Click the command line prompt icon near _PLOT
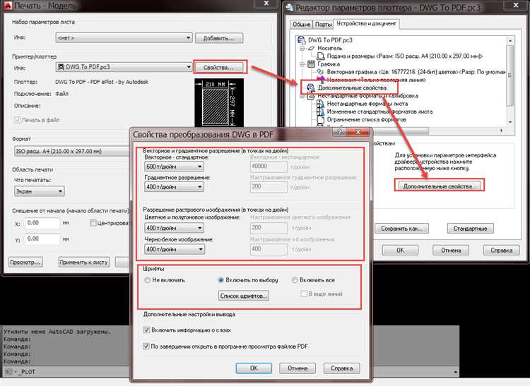Image resolution: width=530 pixels, height=386 pixels. coord(8,372)
